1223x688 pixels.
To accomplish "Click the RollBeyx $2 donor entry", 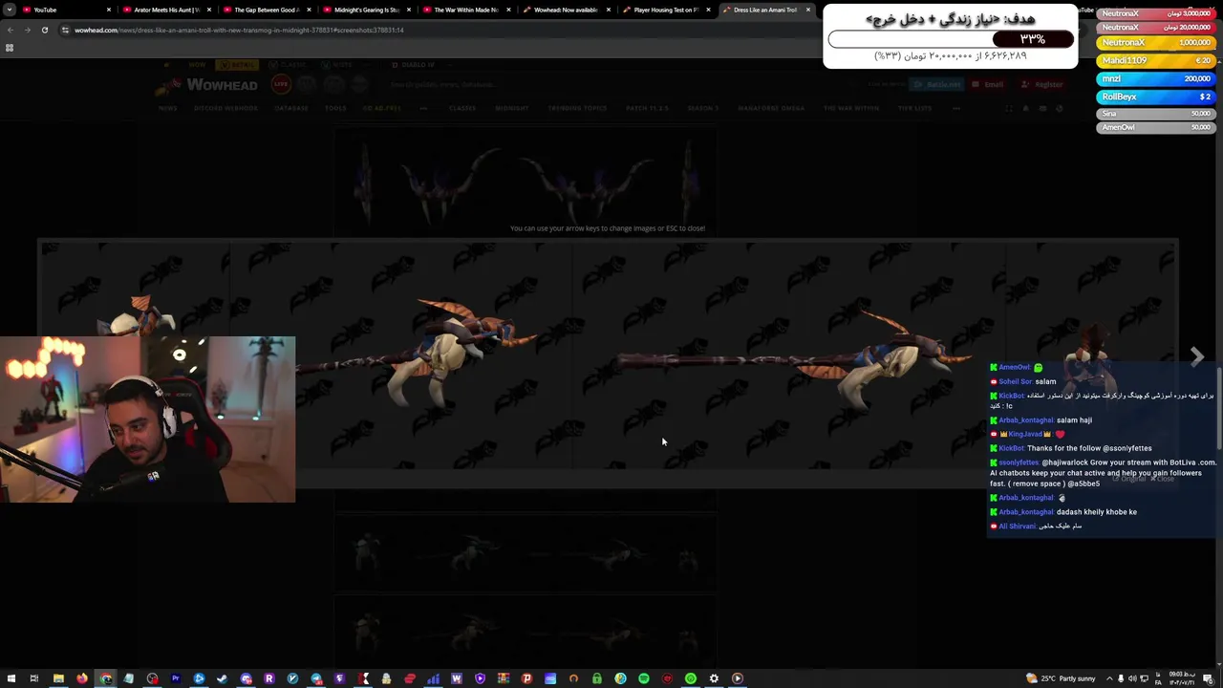I will tap(1156, 97).
